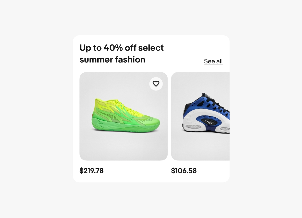Click the 'summer fashion' heading text
The image size is (302, 218).
point(112,60)
